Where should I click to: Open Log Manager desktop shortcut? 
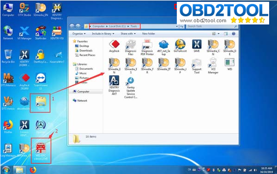[8, 150]
